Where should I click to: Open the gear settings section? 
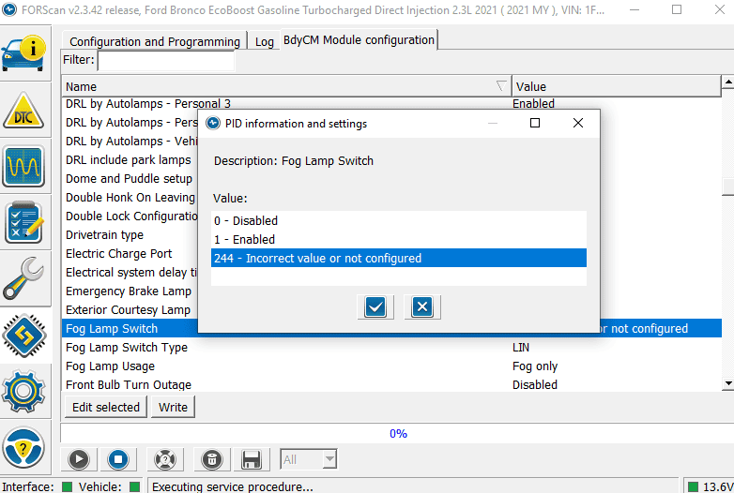point(23,392)
